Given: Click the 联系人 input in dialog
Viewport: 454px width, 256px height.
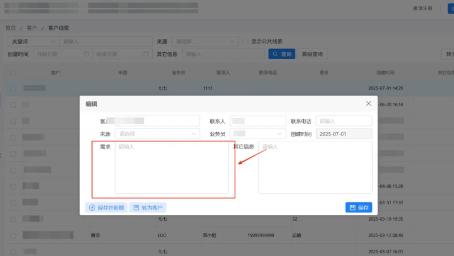Looking at the screenshot, I should pos(258,121).
